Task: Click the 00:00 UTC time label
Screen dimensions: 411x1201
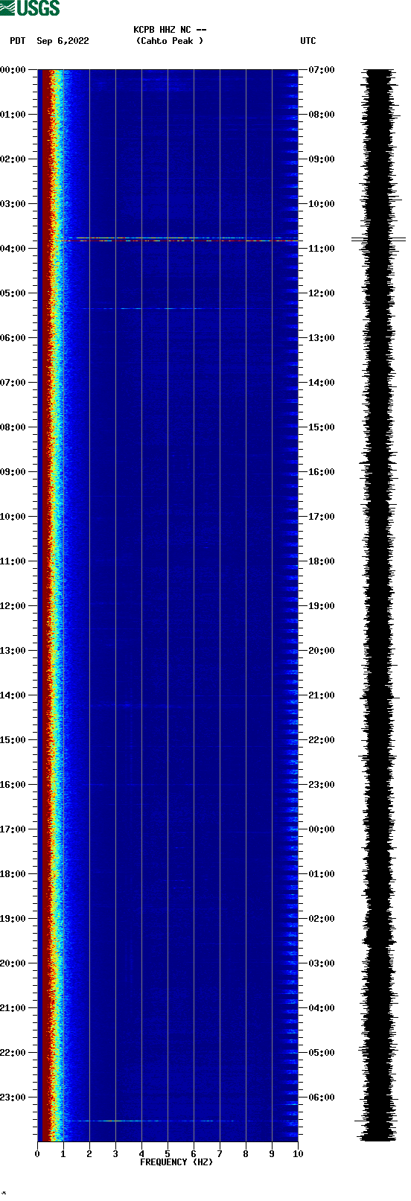Action: pos(322,829)
